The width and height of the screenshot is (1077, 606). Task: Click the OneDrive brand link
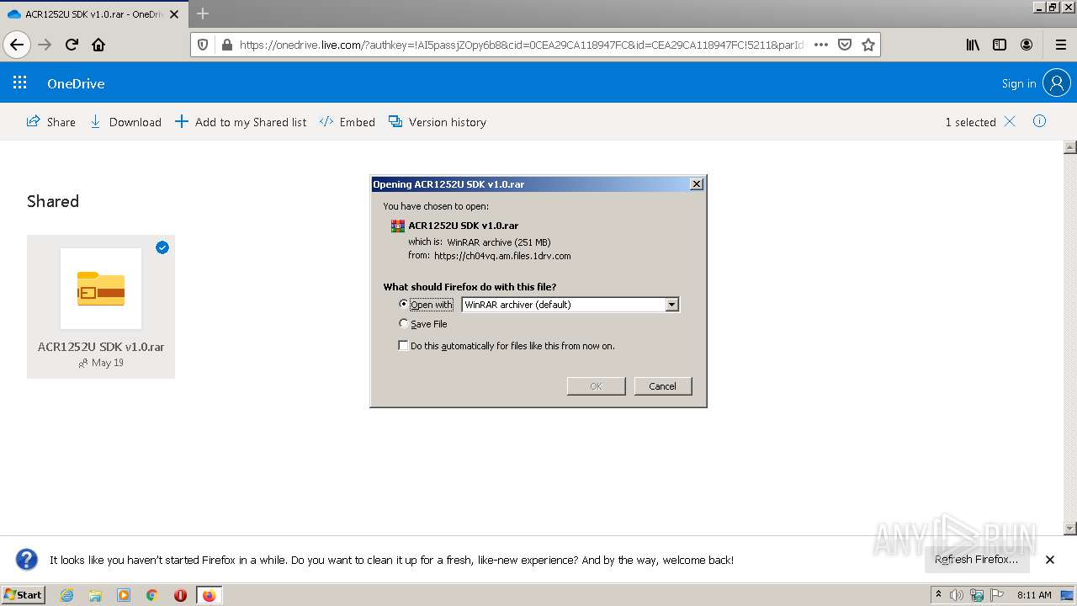(x=76, y=83)
